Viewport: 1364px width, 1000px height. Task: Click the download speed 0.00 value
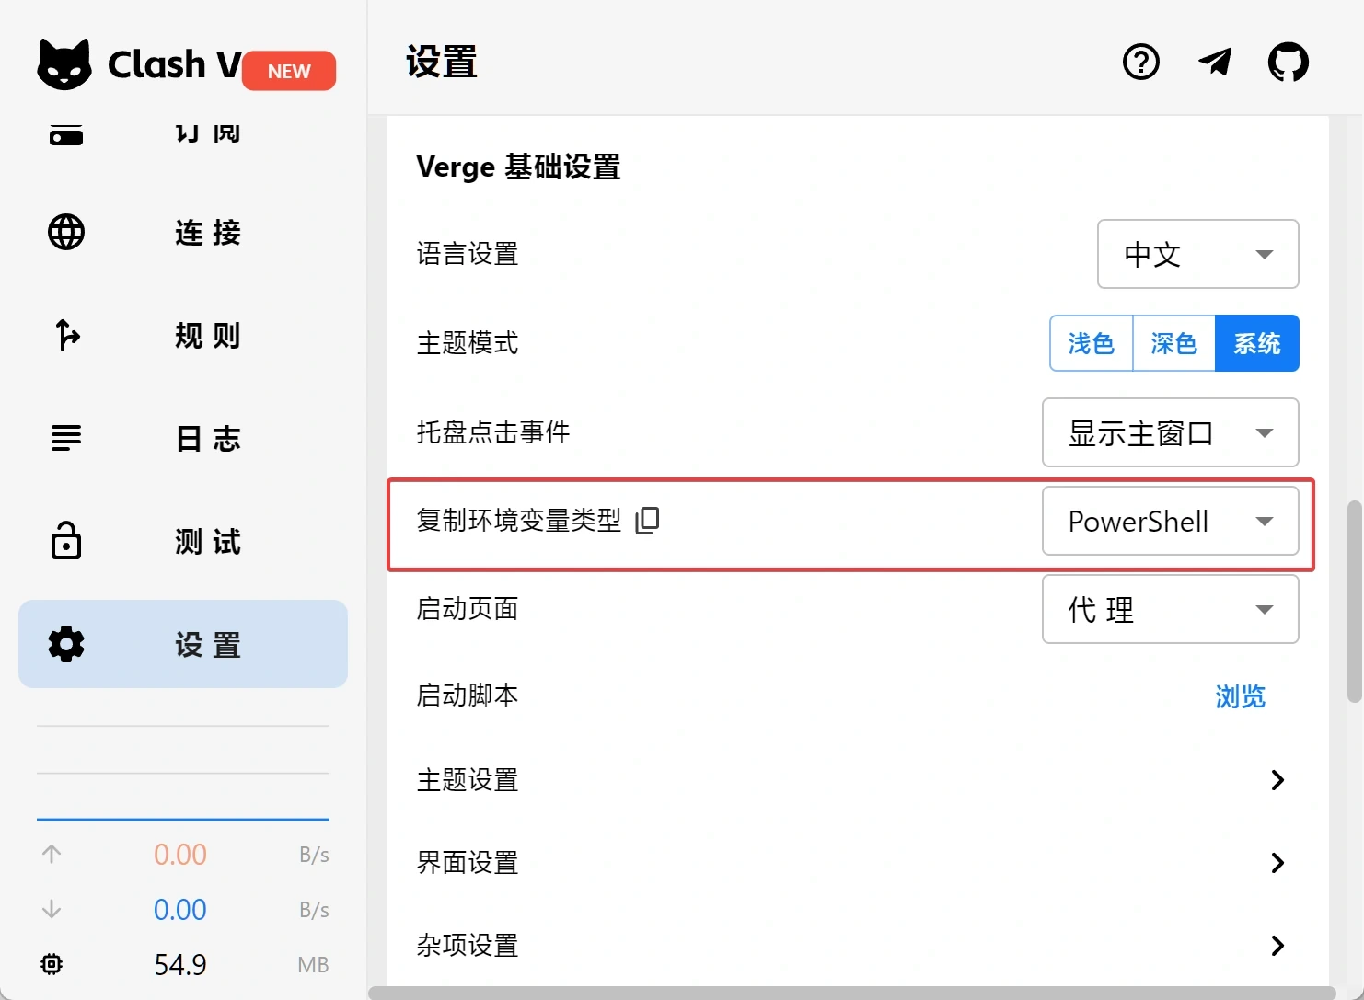pos(180,909)
